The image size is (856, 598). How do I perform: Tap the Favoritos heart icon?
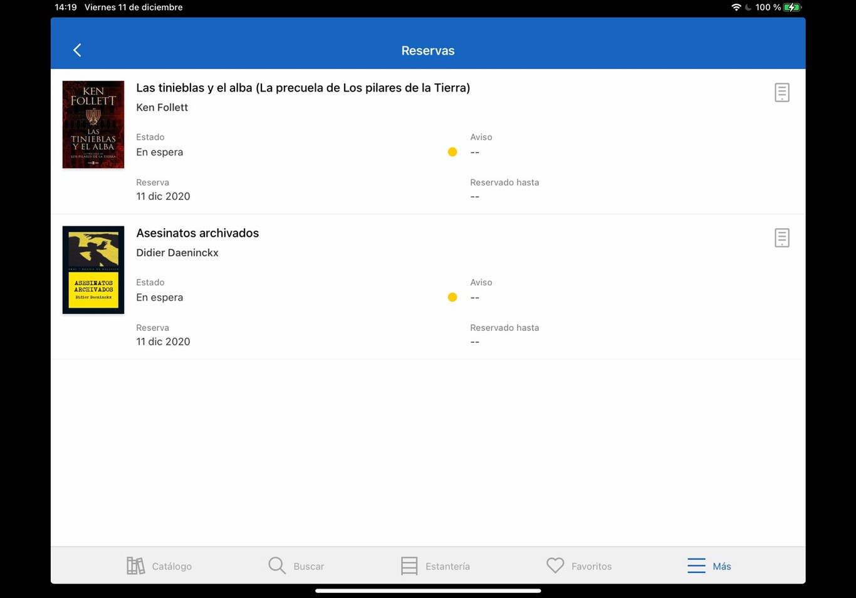point(555,565)
